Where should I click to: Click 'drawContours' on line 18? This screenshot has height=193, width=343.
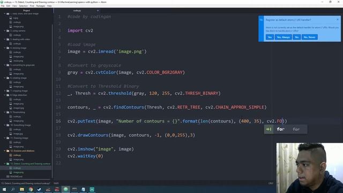click(x=93, y=135)
